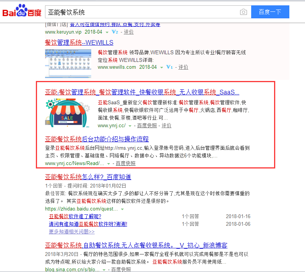
Task: Expand dropdown arrow beside zhidao.baidu.com URL
Action: (123, 209)
